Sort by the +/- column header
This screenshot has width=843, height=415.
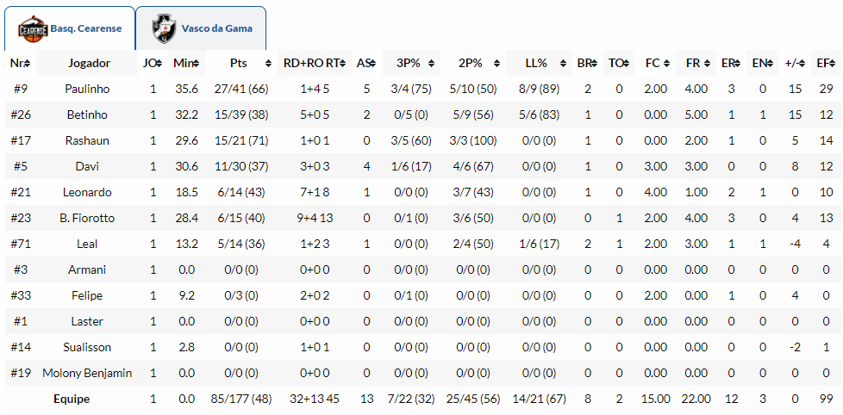point(794,63)
